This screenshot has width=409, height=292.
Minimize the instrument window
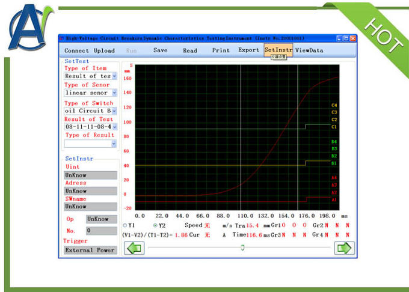340,38
